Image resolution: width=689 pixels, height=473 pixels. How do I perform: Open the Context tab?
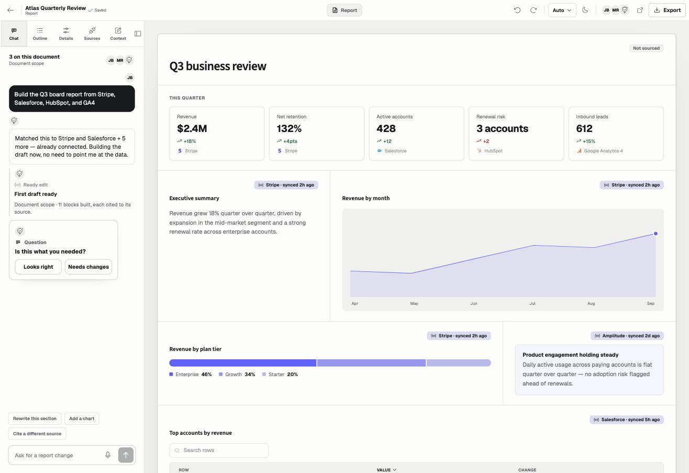click(x=118, y=34)
